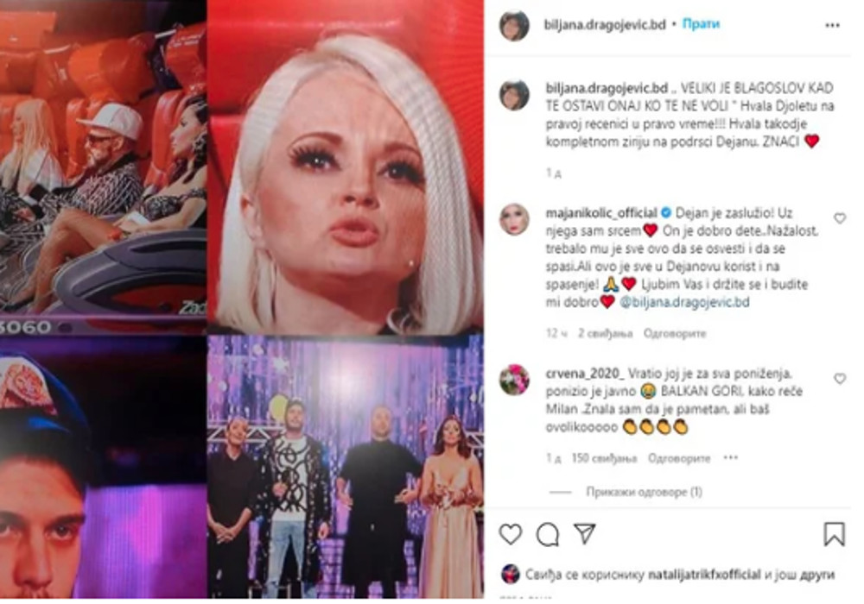Click the blonde woman close-up photo

click(x=346, y=167)
